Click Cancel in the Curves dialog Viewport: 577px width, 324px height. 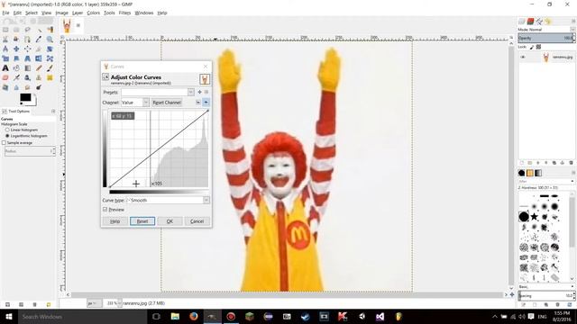point(197,221)
